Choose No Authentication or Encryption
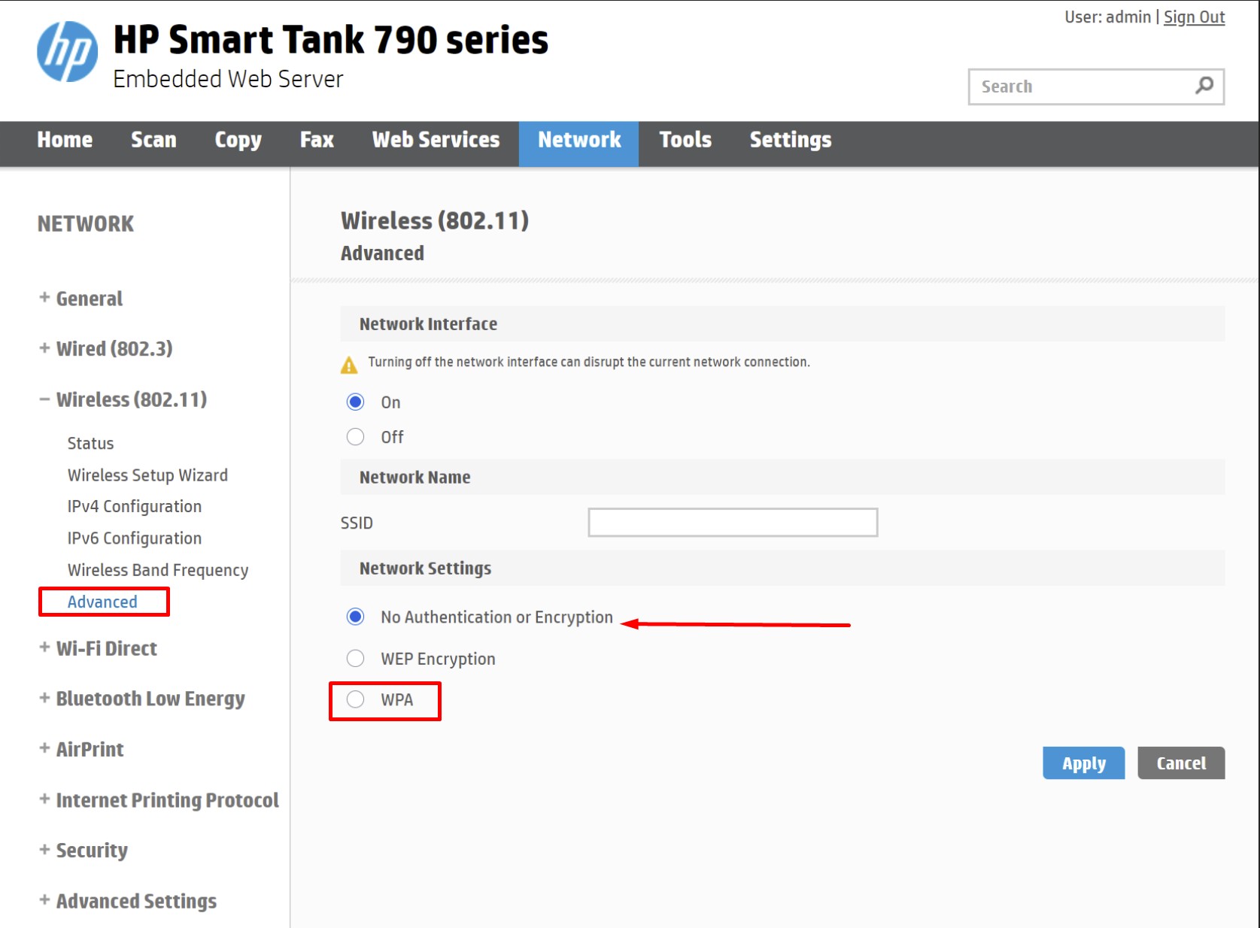The height and width of the screenshot is (928, 1260). click(355, 617)
